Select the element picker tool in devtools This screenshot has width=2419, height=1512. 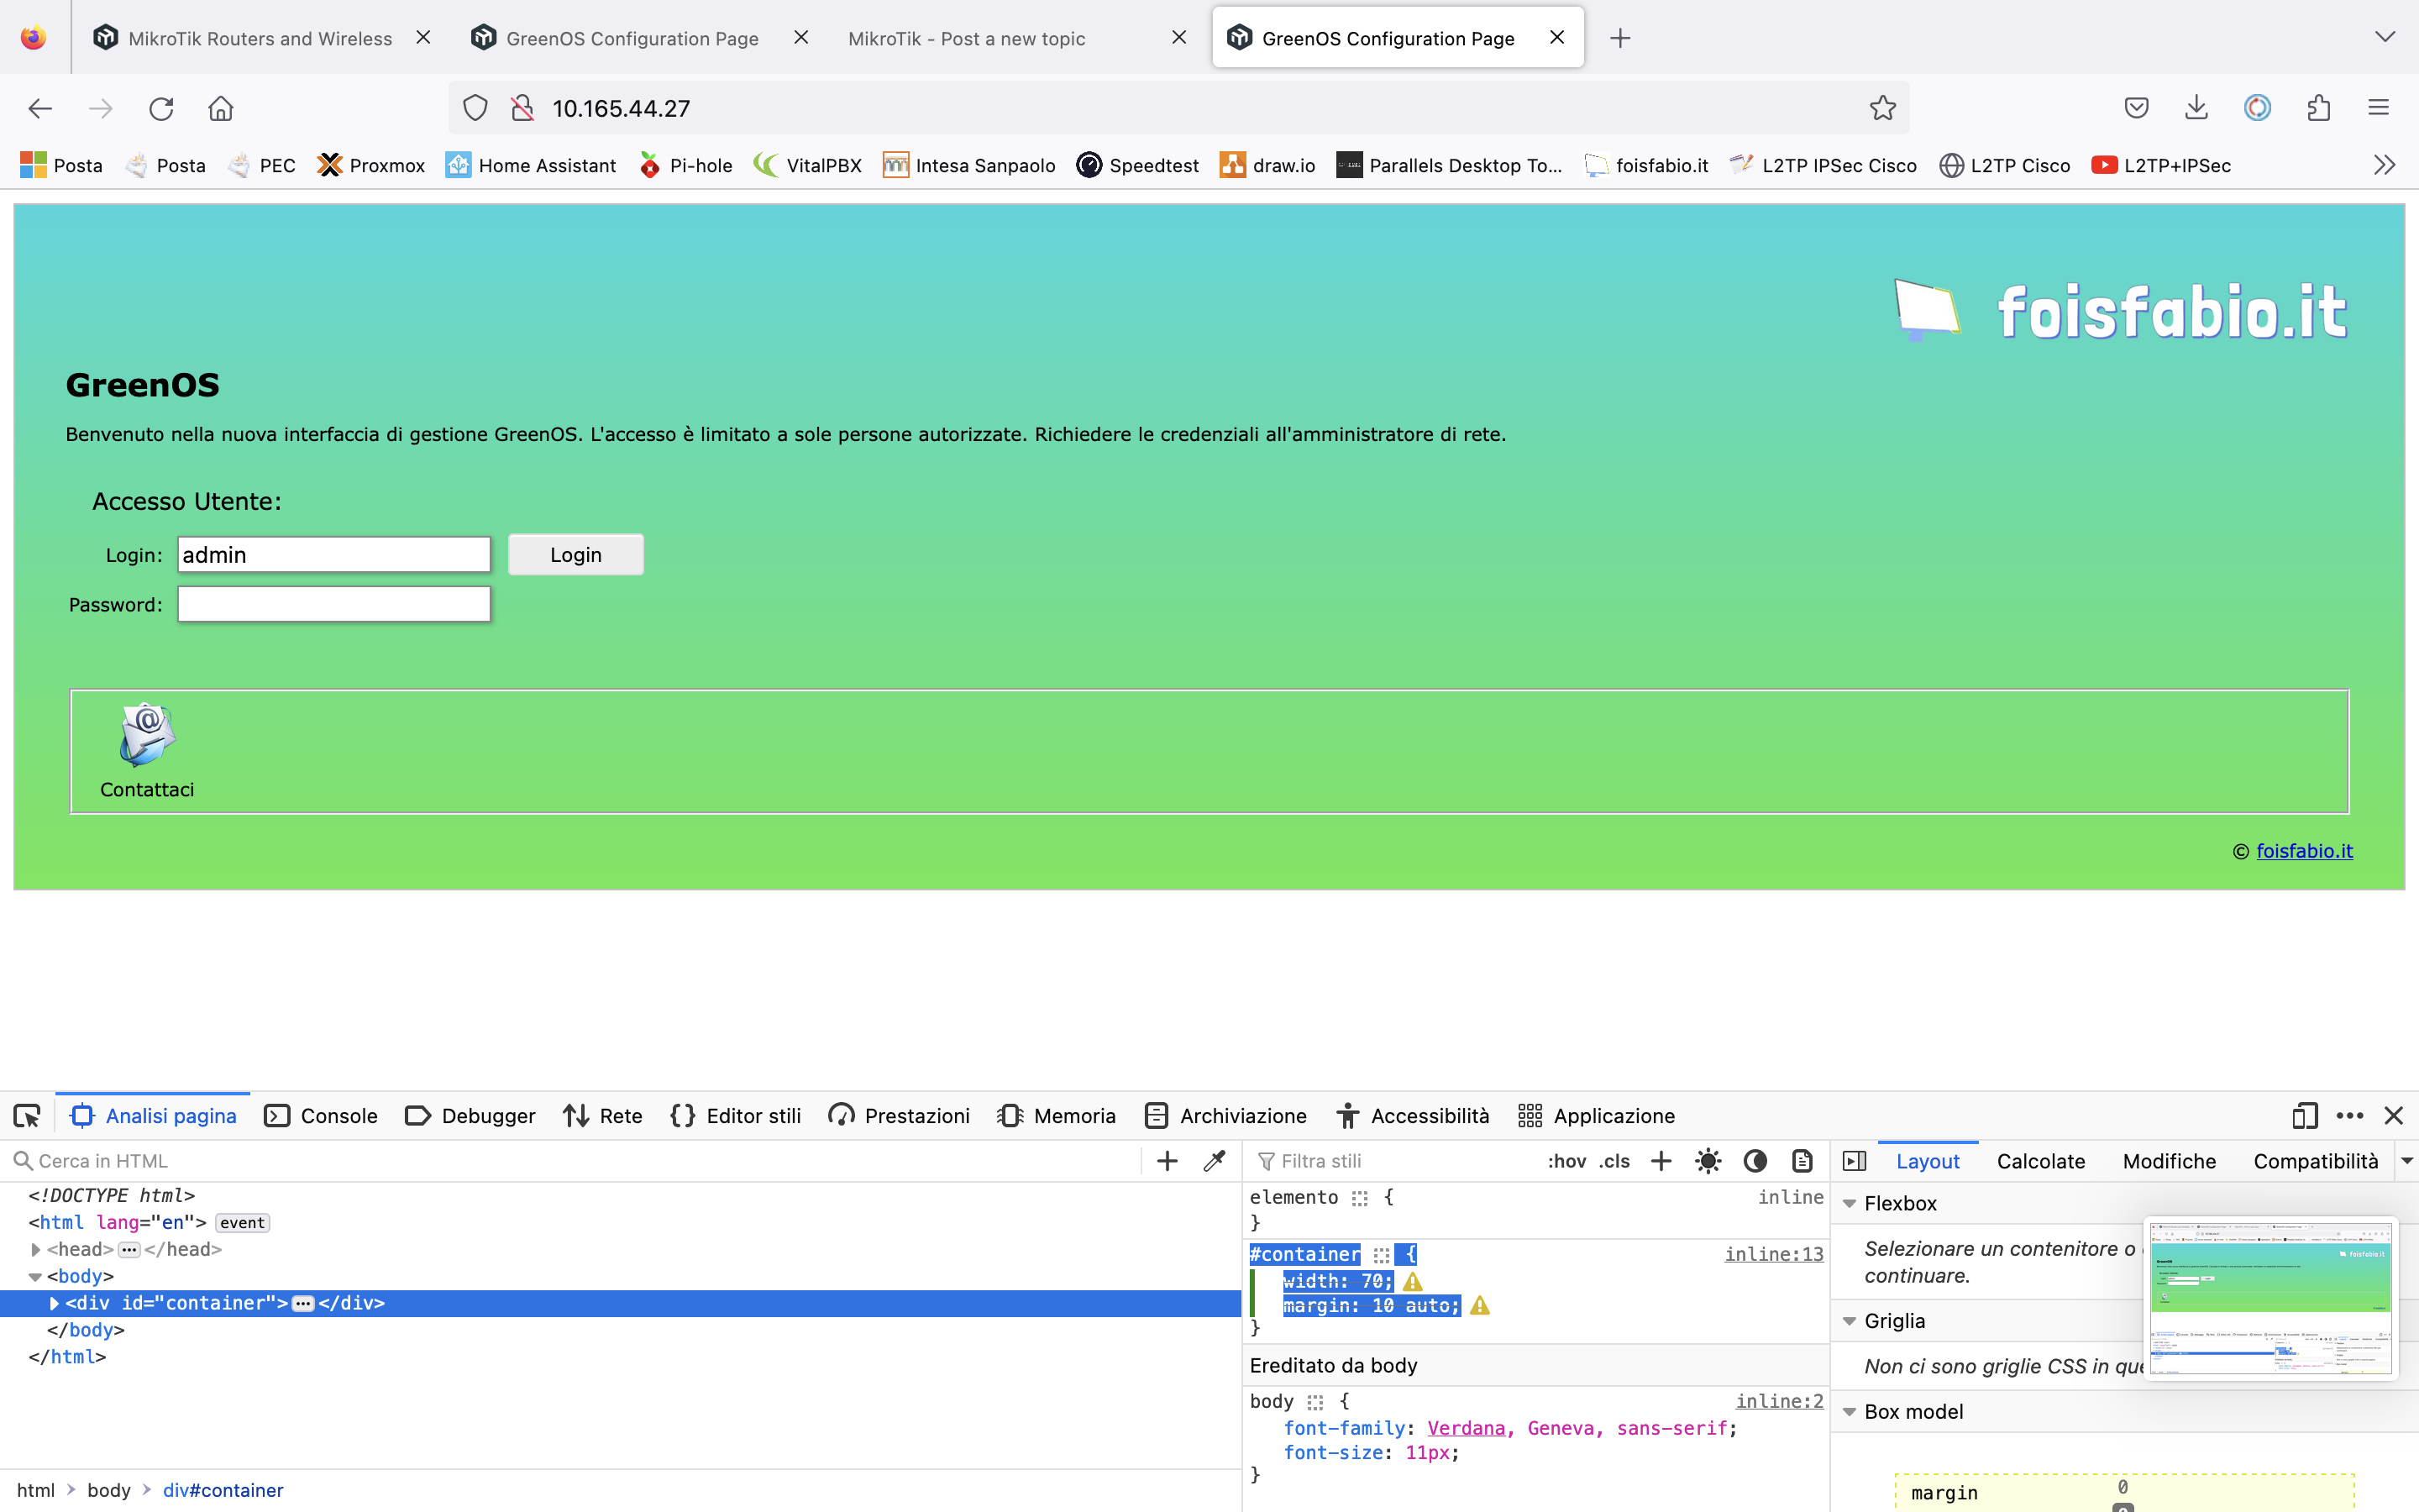pyautogui.click(x=26, y=1115)
